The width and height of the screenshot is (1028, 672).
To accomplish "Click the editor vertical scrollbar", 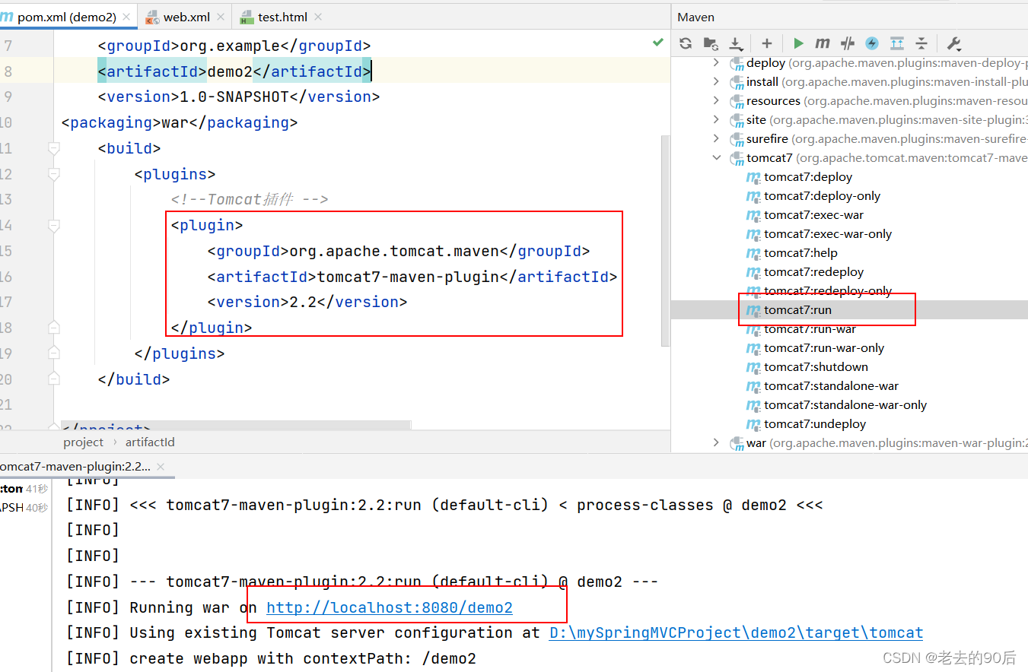I will click(x=666, y=239).
